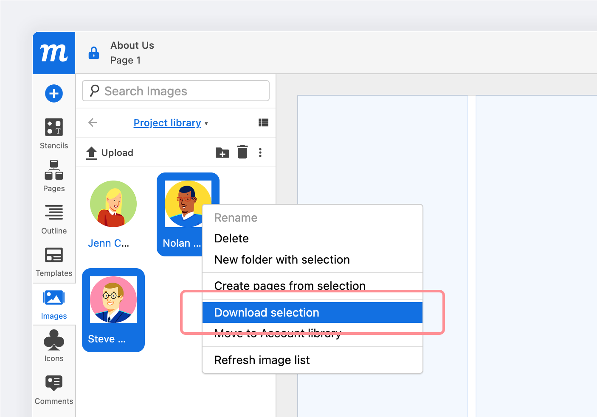The height and width of the screenshot is (417, 597).
Task: Go back with the left arrow
Action: coord(93,123)
